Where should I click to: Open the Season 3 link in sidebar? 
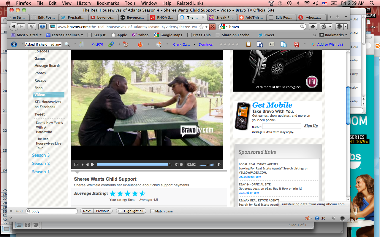coord(41,155)
